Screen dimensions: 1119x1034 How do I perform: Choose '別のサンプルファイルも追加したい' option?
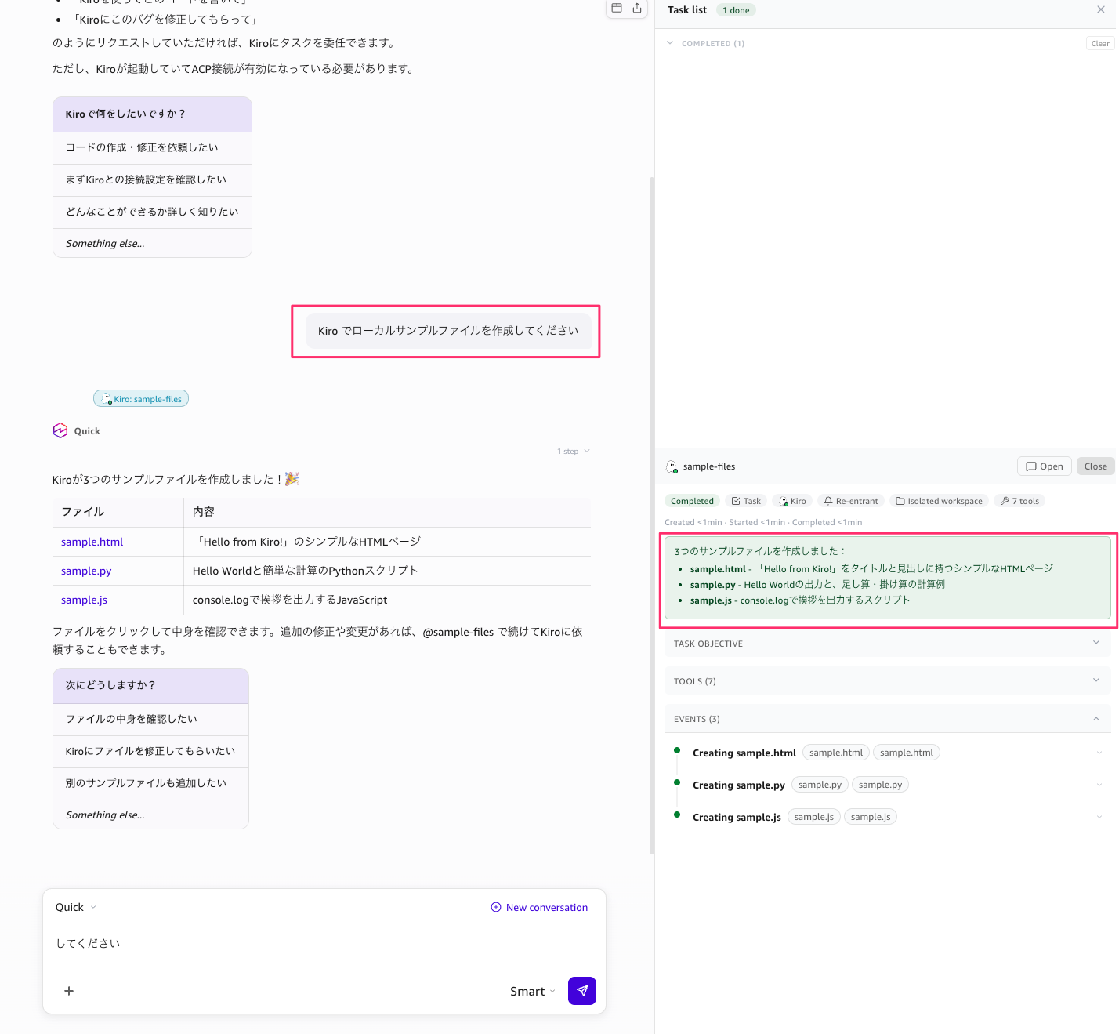[x=150, y=783]
